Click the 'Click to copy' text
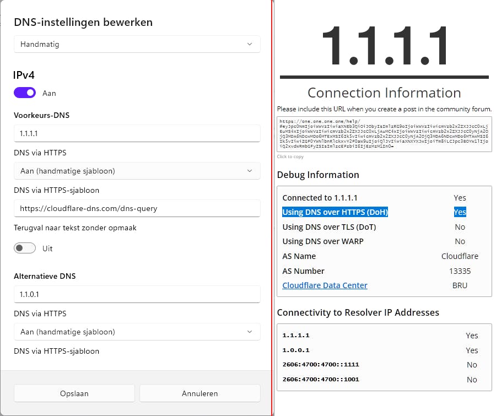Image resolution: width=496 pixels, height=416 pixels. click(290, 156)
